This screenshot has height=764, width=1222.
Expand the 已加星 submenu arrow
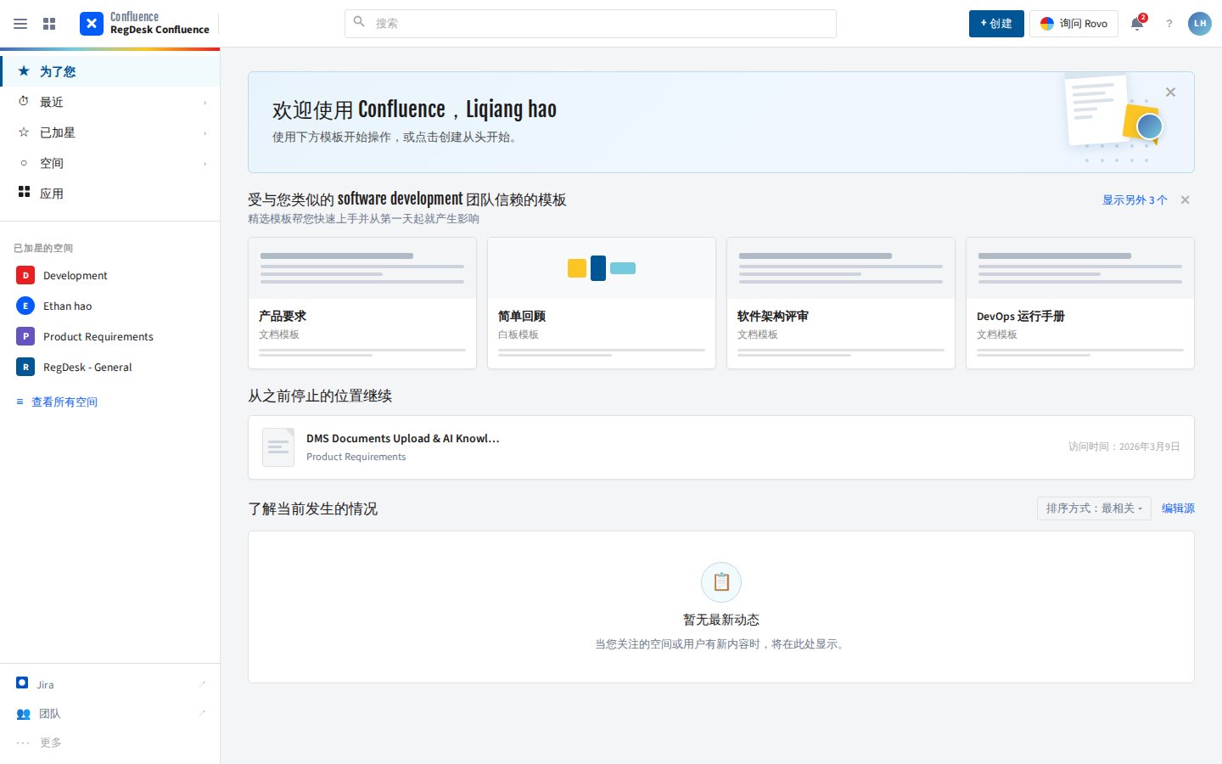205,133
